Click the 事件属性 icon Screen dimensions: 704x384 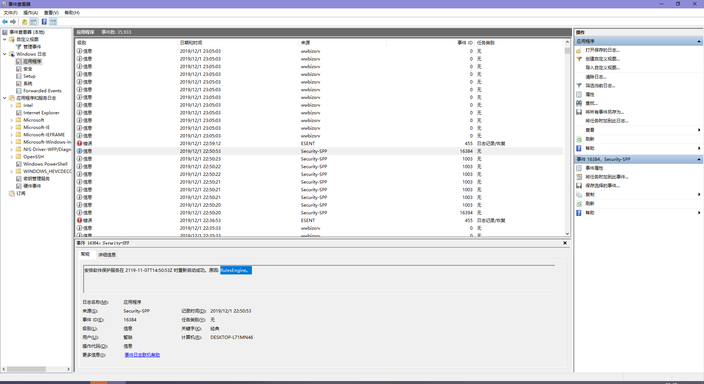[x=579, y=168]
